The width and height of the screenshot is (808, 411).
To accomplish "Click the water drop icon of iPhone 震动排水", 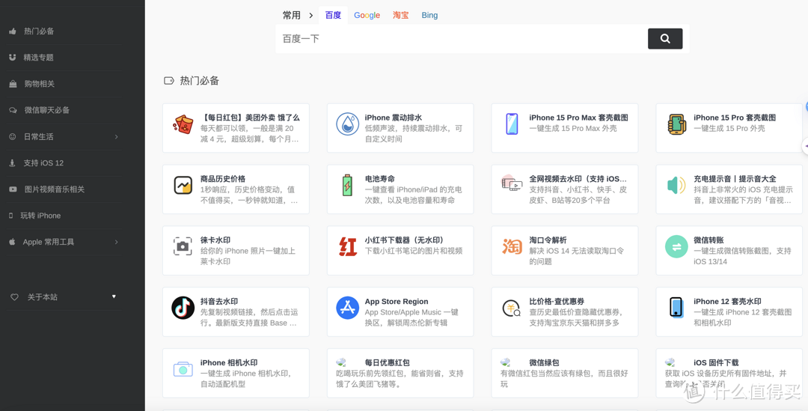I will tap(347, 124).
